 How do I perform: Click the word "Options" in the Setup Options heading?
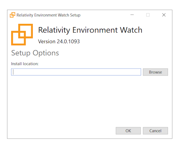click(x=46, y=53)
